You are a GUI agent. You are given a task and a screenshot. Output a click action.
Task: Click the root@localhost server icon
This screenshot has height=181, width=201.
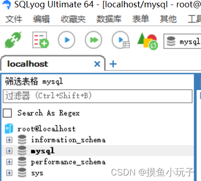tap(9, 128)
